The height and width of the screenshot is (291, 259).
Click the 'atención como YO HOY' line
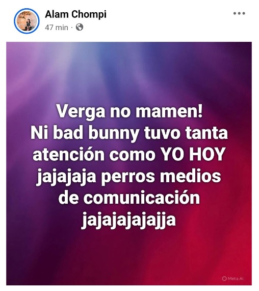pyautogui.click(x=129, y=154)
